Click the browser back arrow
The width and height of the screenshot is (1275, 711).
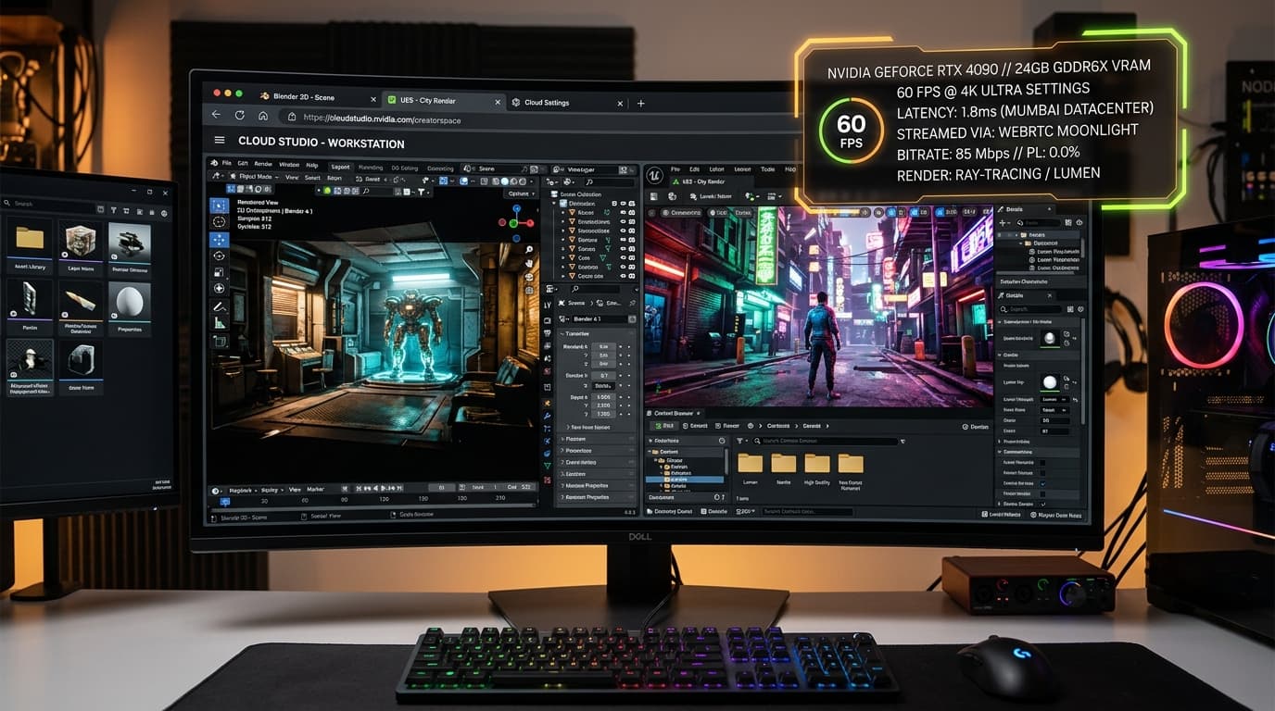click(x=216, y=115)
